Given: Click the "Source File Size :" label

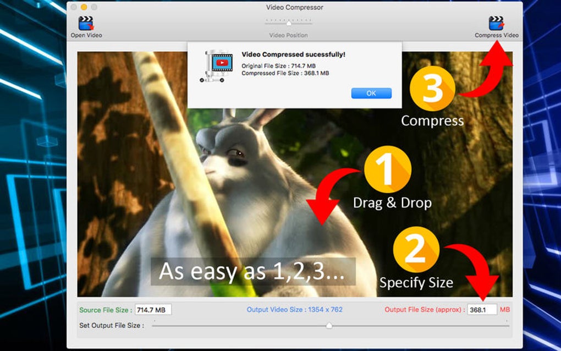Looking at the screenshot, I should 106,310.
